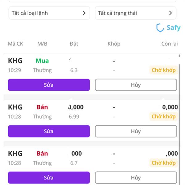Click 'Sửa' for the KHG Mua order
Viewport: 185px width, 185px height.
pos(49,85)
